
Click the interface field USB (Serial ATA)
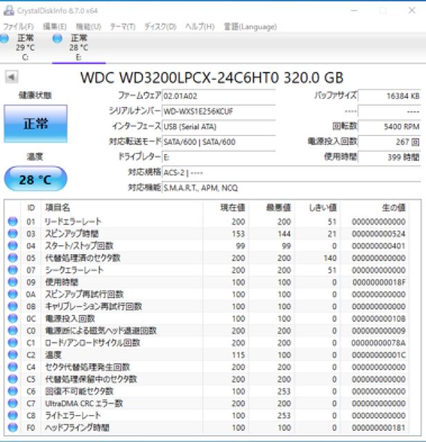coord(219,126)
